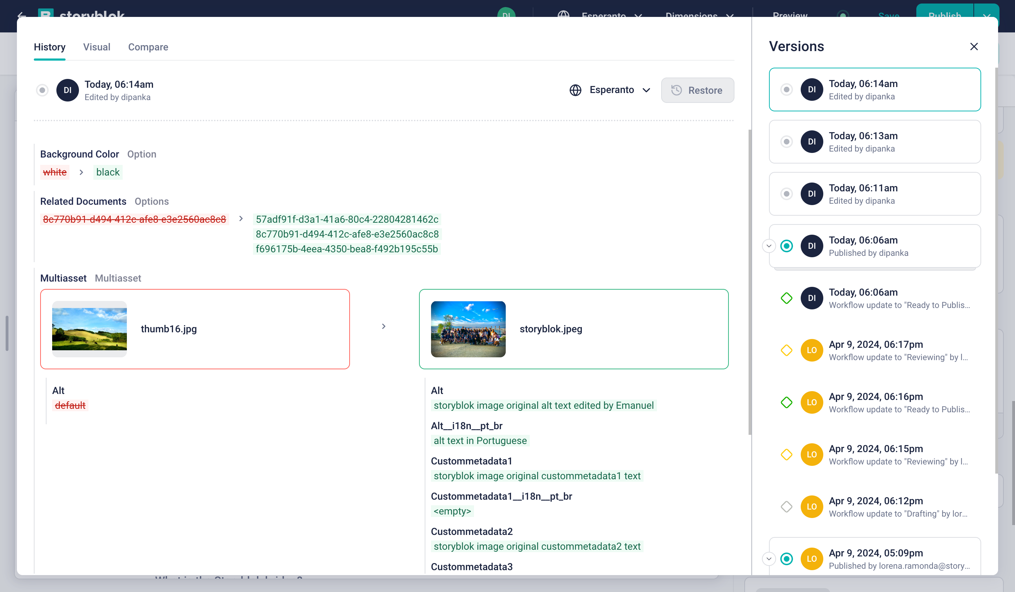Screen dimensions: 1015x592
Task: Click the yellow diamond at Apr 9 06:17pm
Action: point(786,350)
